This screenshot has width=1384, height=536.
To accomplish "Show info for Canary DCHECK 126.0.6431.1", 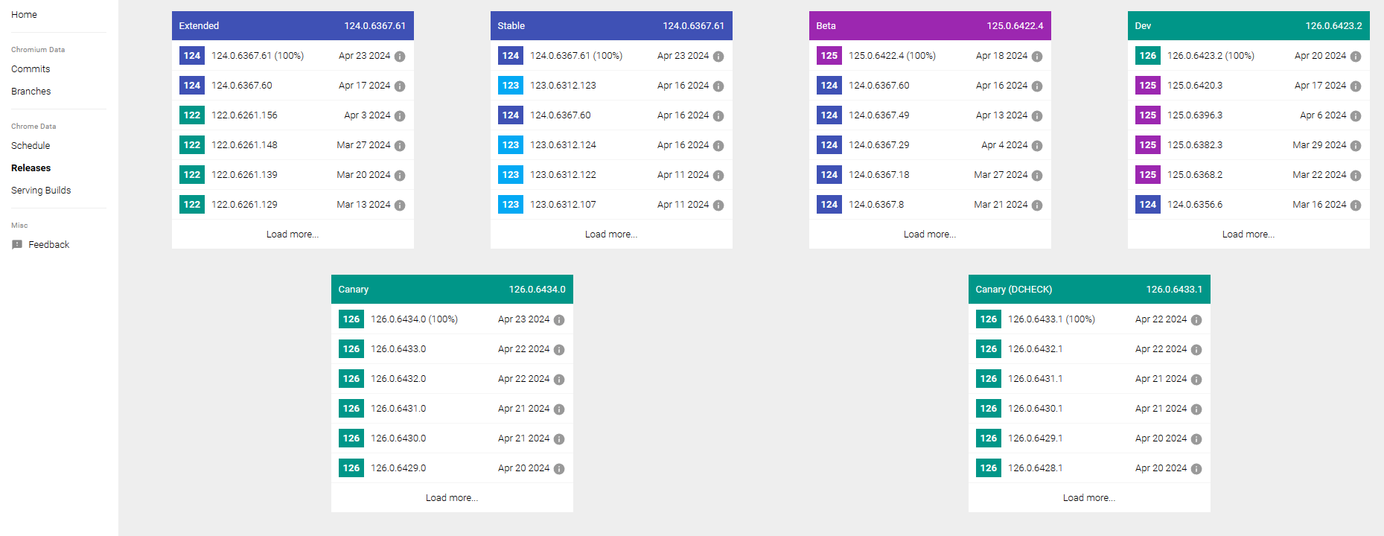I will tap(1196, 380).
